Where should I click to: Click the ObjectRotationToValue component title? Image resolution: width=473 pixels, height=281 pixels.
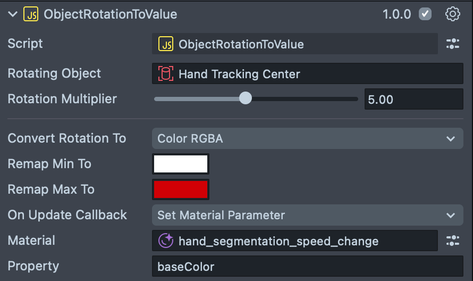click(x=111, y=14)
